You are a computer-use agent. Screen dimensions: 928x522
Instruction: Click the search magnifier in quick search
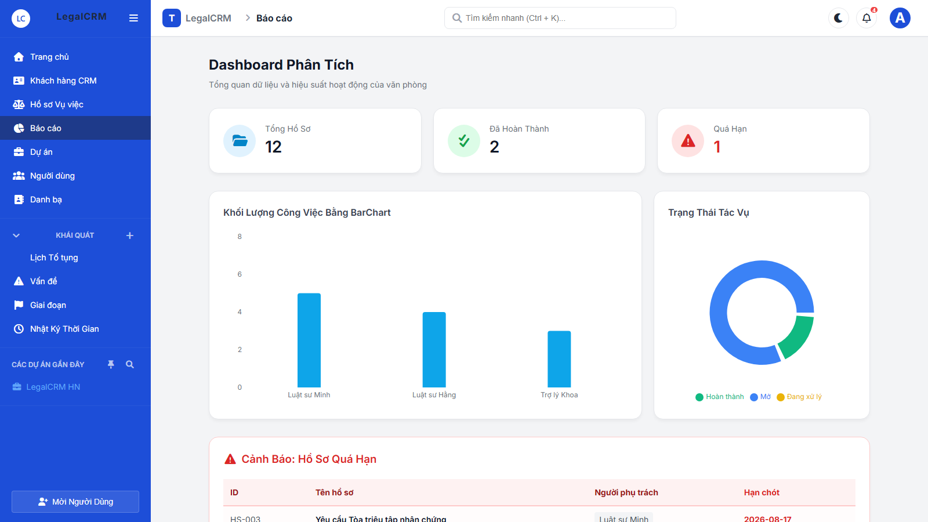457,18
